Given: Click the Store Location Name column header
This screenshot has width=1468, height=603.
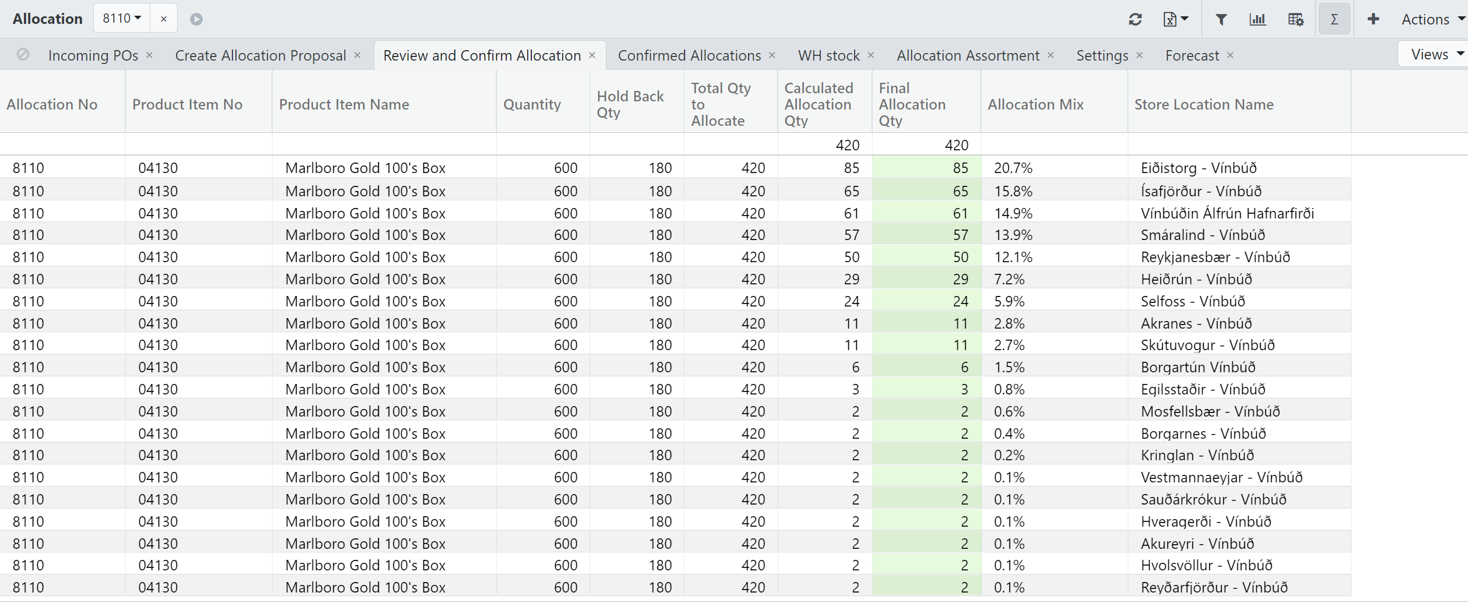Looking at the screenshot, I should coord(1204,104).
